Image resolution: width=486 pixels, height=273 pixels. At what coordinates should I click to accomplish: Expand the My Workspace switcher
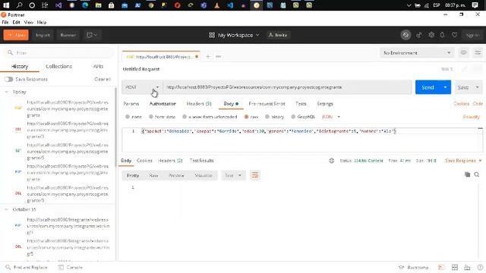(x=235, y=35)
